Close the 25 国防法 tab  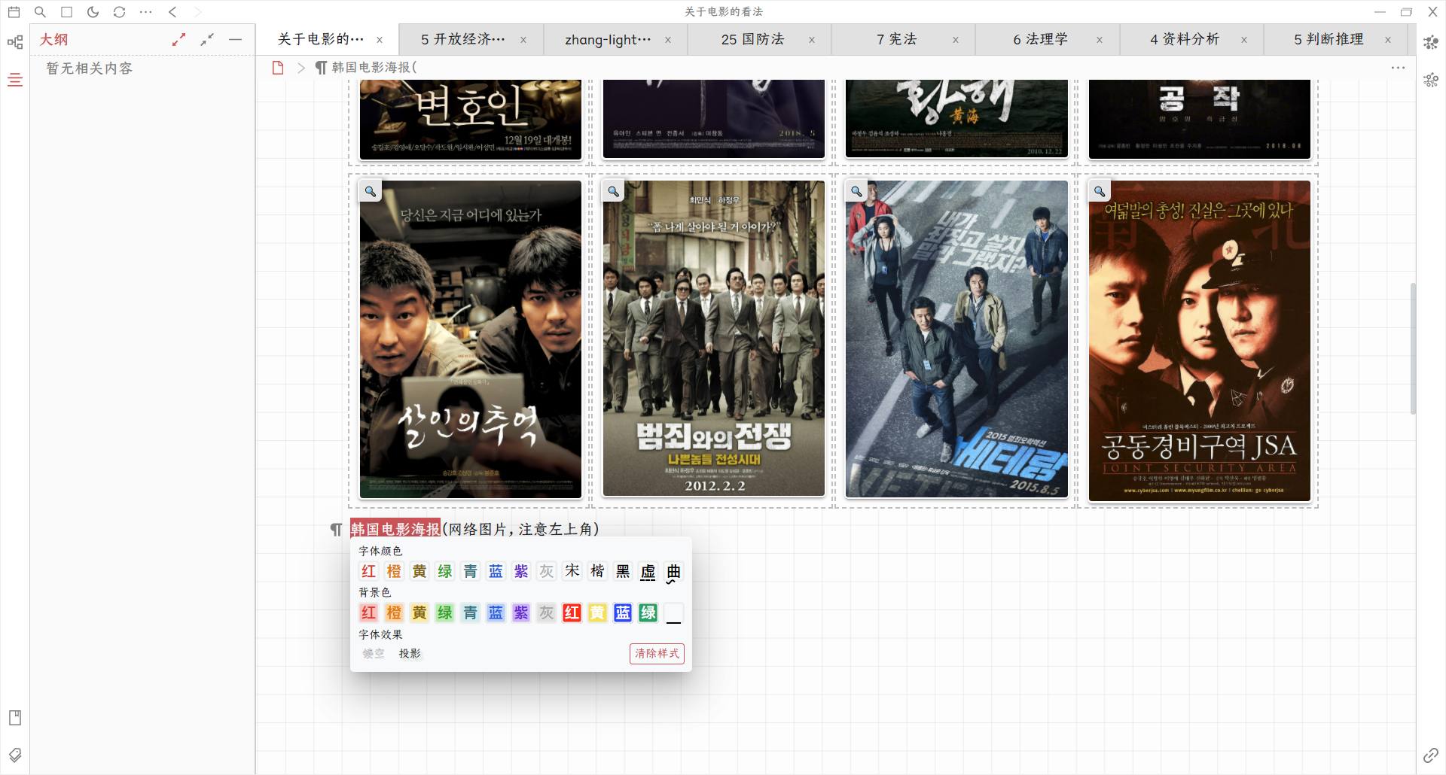[x=812, y=40]
